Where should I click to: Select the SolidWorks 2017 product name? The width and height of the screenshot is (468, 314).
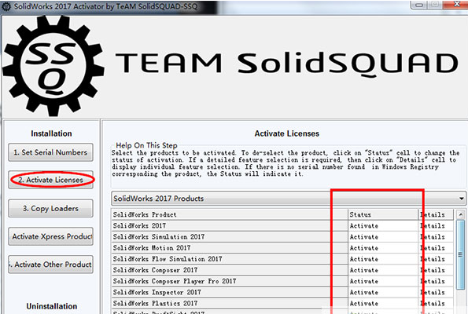click(x=230, y=226)
